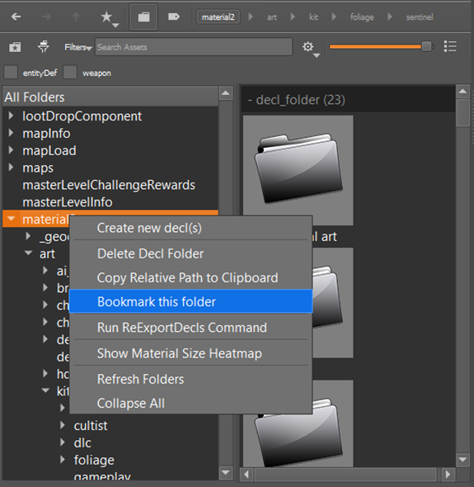474x487 pixels.
Task: Click the tag label icon
Action: coord(174,17)
